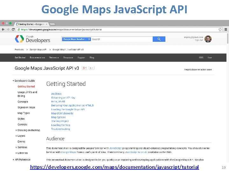Jump to Troubleshooting link
The width and height of the screenshot is (229, 171).
[x=60, y=129]
